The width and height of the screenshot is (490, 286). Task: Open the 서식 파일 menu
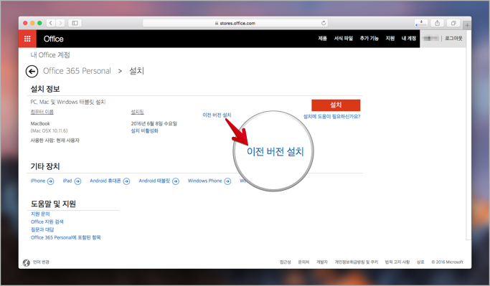click(344, 39)
